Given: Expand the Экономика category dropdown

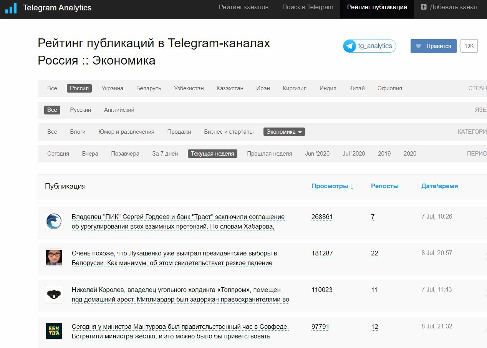Looking at the screenshot, I should point(284,132).
